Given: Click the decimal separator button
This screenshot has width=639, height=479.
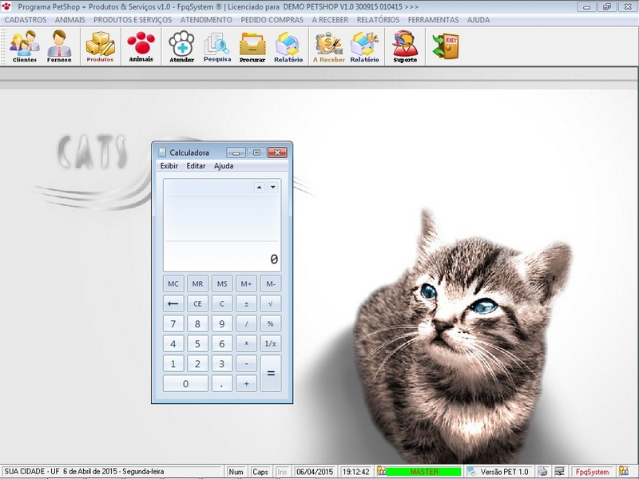Looking at the screenshot, I should pos(222,383).
